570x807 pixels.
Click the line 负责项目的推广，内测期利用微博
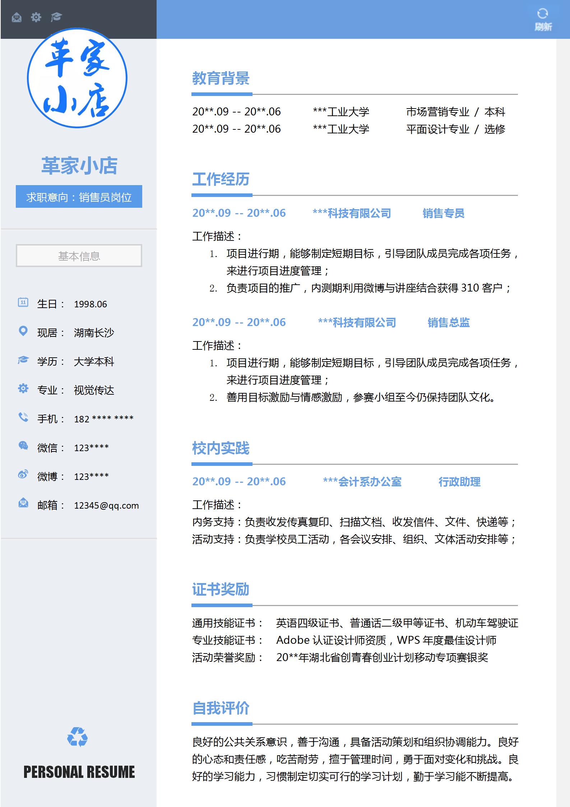pos(369,288)
